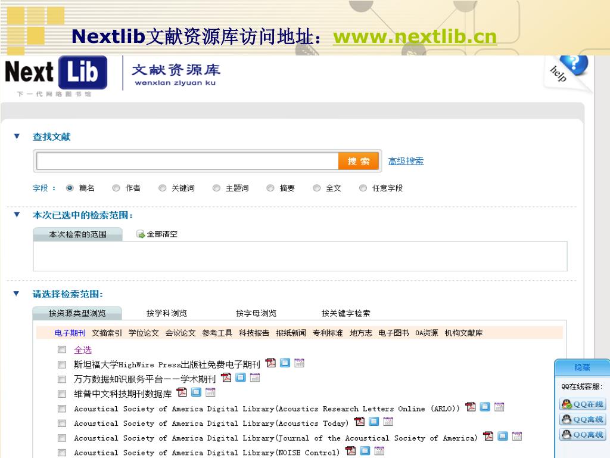
Task: Click blue info icon for Acoustics Research Letters row
Action: pos(485,407)
